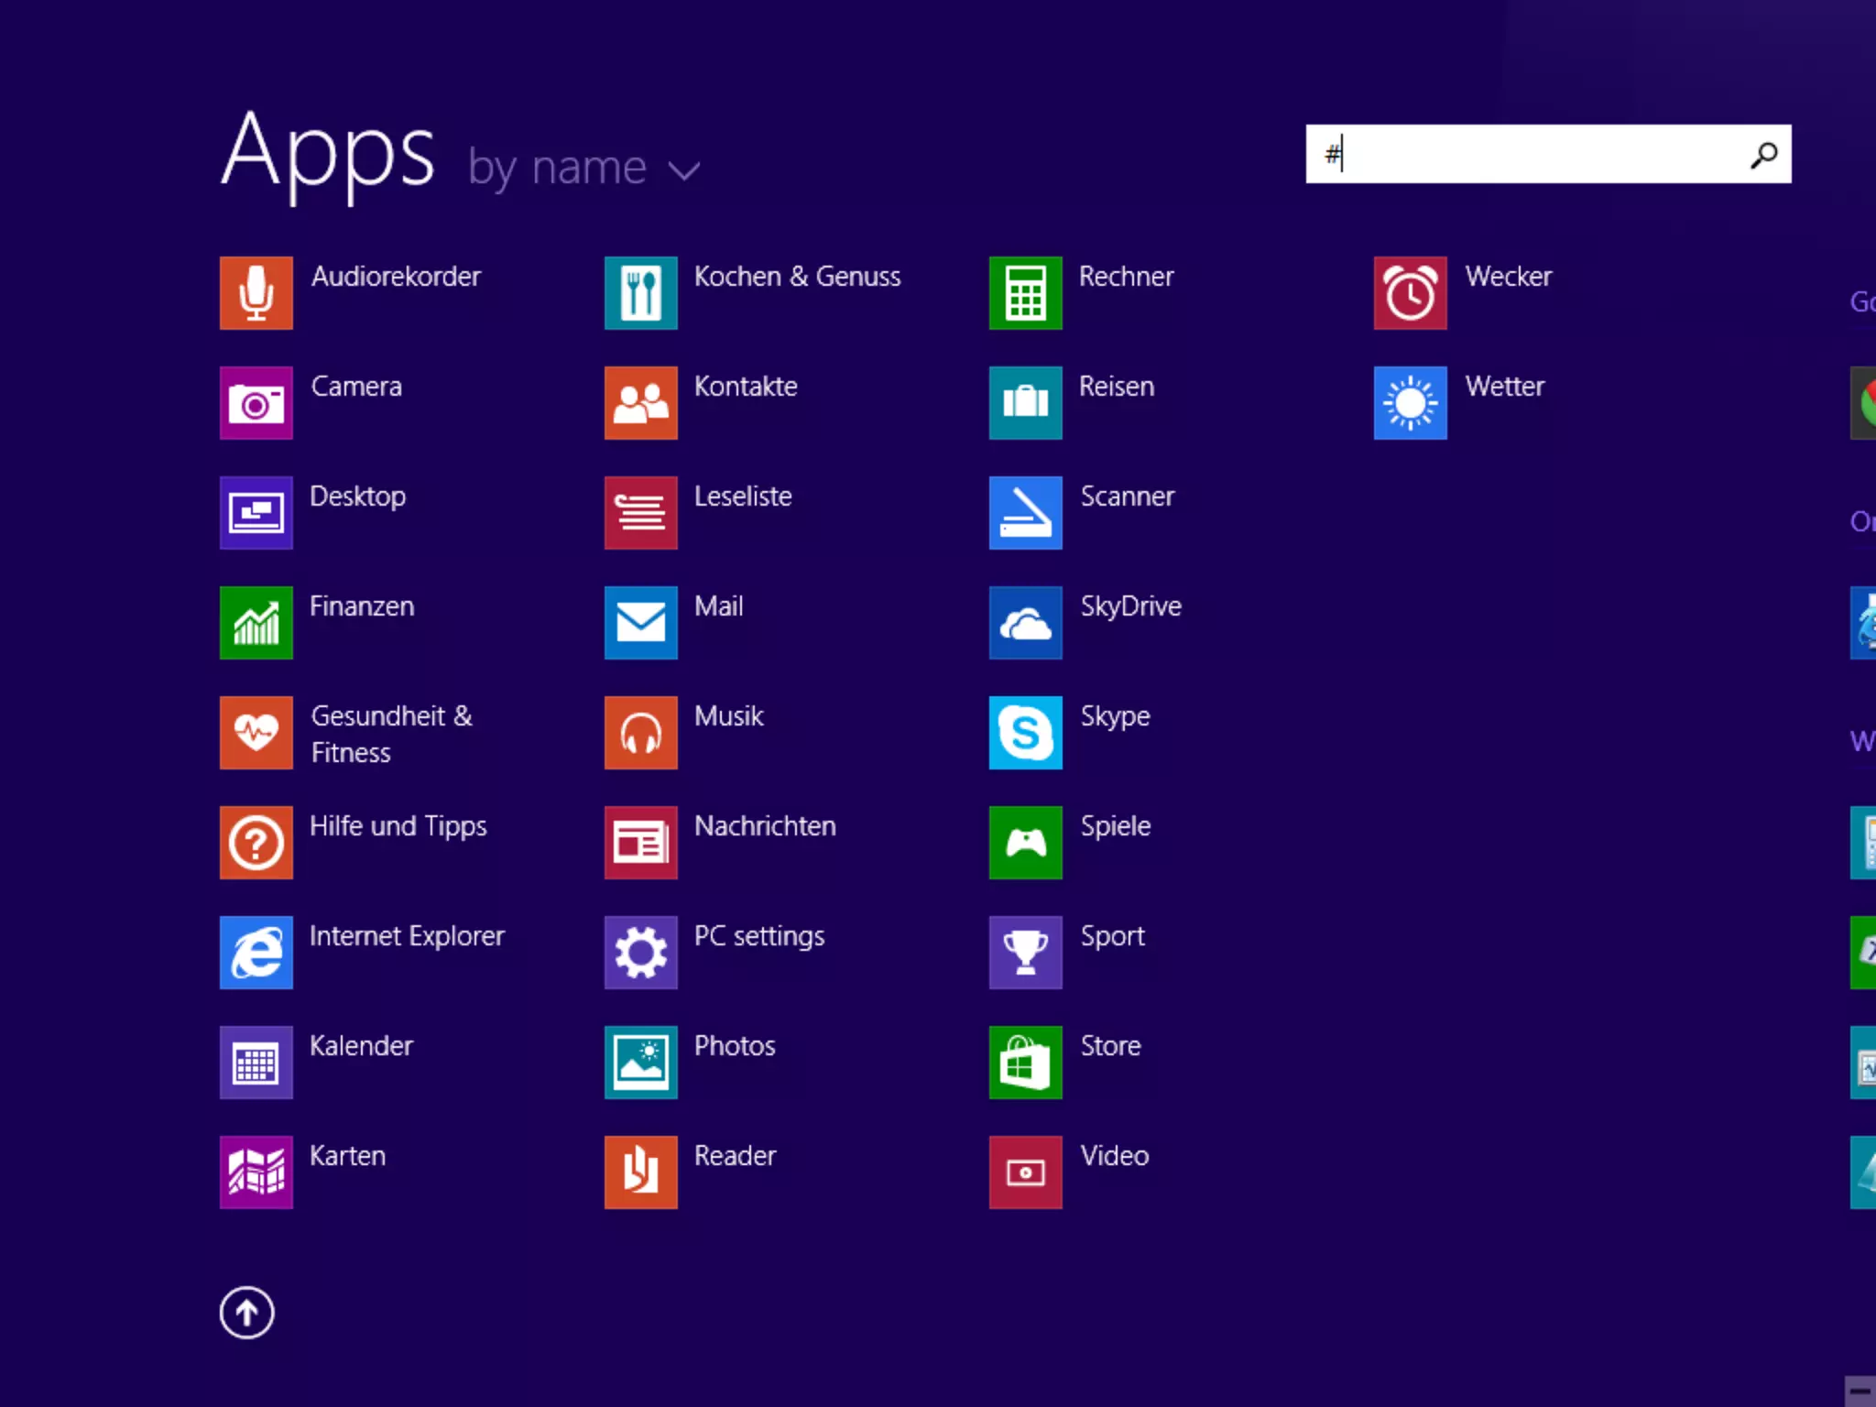Open the Wetter sun icon

click(1410, 403)
